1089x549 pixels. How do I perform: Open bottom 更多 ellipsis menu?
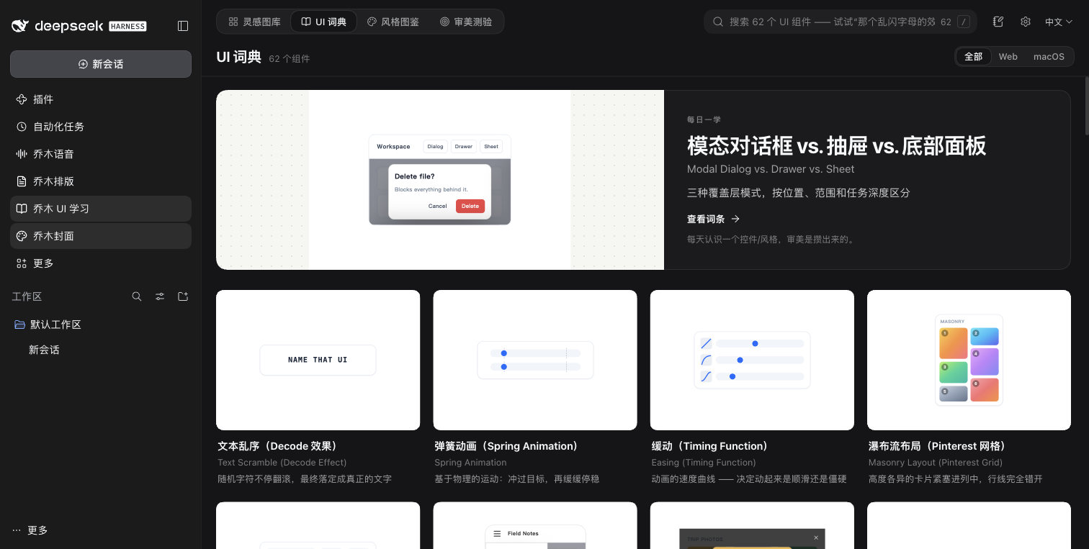30,530
